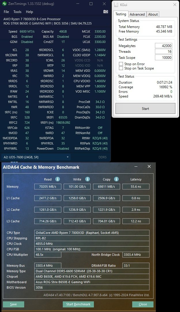Click the North Bridge Clock value 3303.4 MHz
This screenshot has height=312, width=180.
pyautogui.click(x=136, y=255)
